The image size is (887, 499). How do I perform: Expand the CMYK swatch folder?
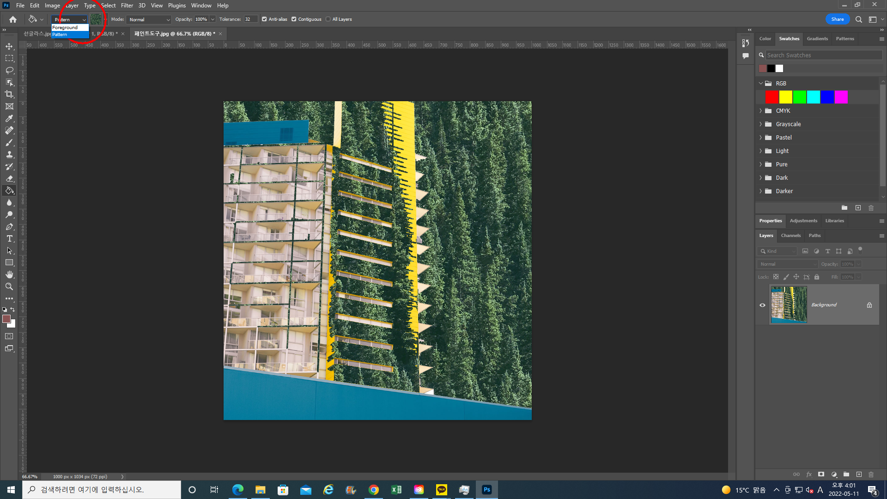pos(760,111)
